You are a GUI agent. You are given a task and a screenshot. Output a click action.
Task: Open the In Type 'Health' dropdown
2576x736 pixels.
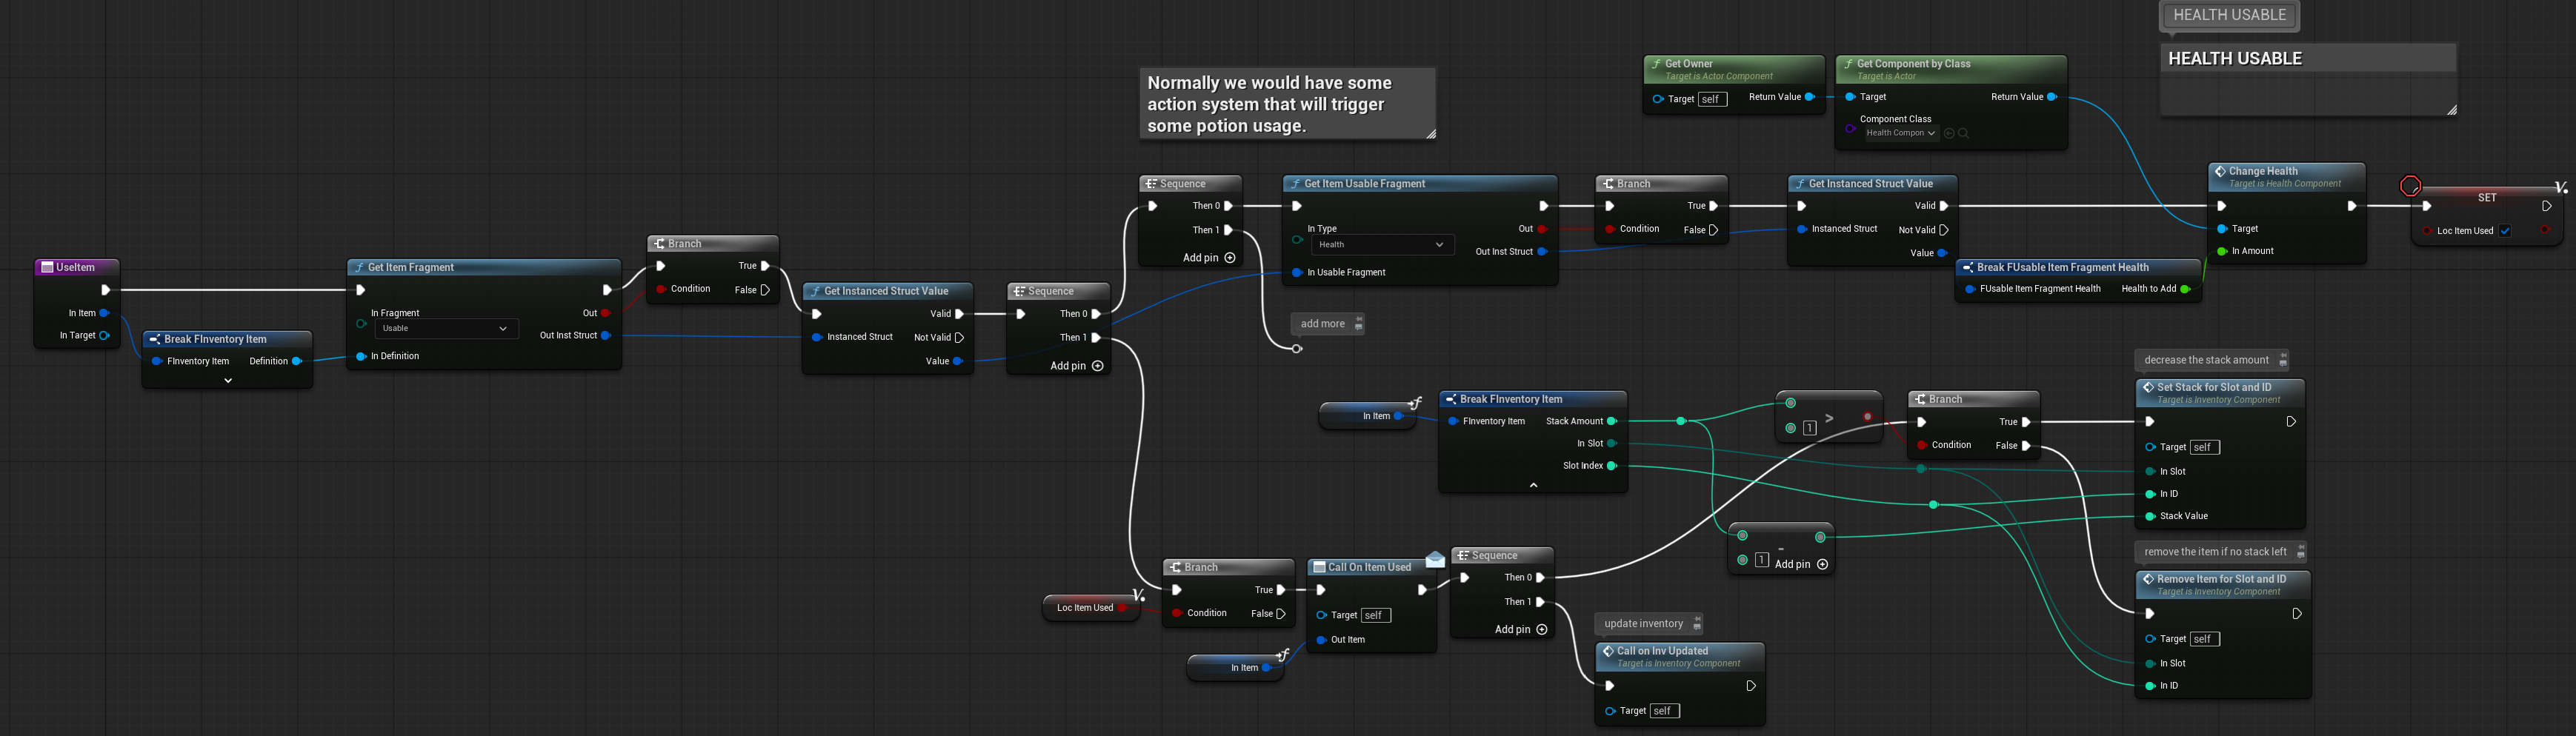pyautogui.click(x=1381, y=245)
